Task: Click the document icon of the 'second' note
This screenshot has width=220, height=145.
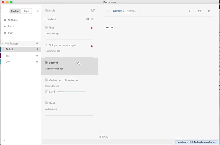Action: (x=46, y=62)
